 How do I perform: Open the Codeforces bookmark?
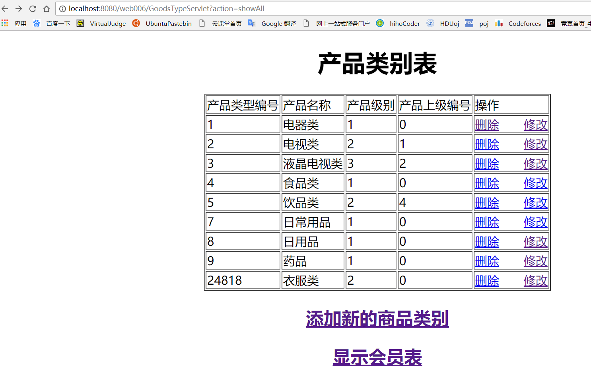point(518,23)
